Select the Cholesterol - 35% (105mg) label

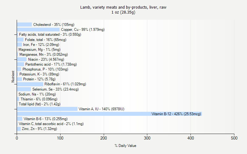click(54, 25)
